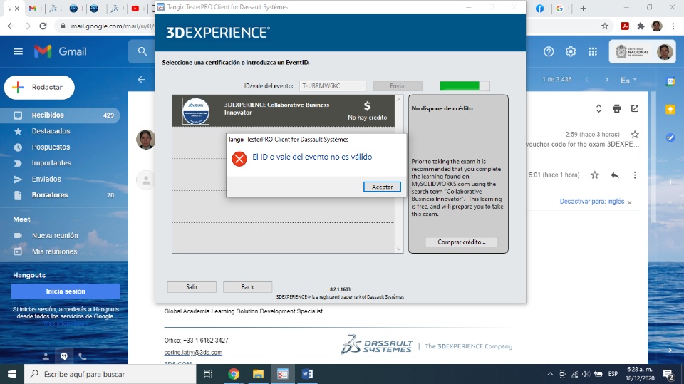Open Chrome extensions puzzle icon
The image size is (684, 384).
click(x=641, y=26)
